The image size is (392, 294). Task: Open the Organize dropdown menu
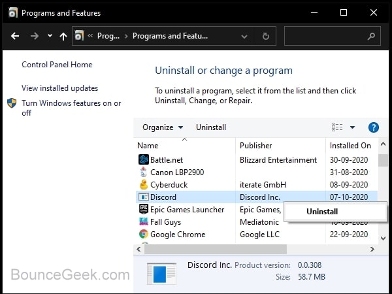[x=163, y=127]
